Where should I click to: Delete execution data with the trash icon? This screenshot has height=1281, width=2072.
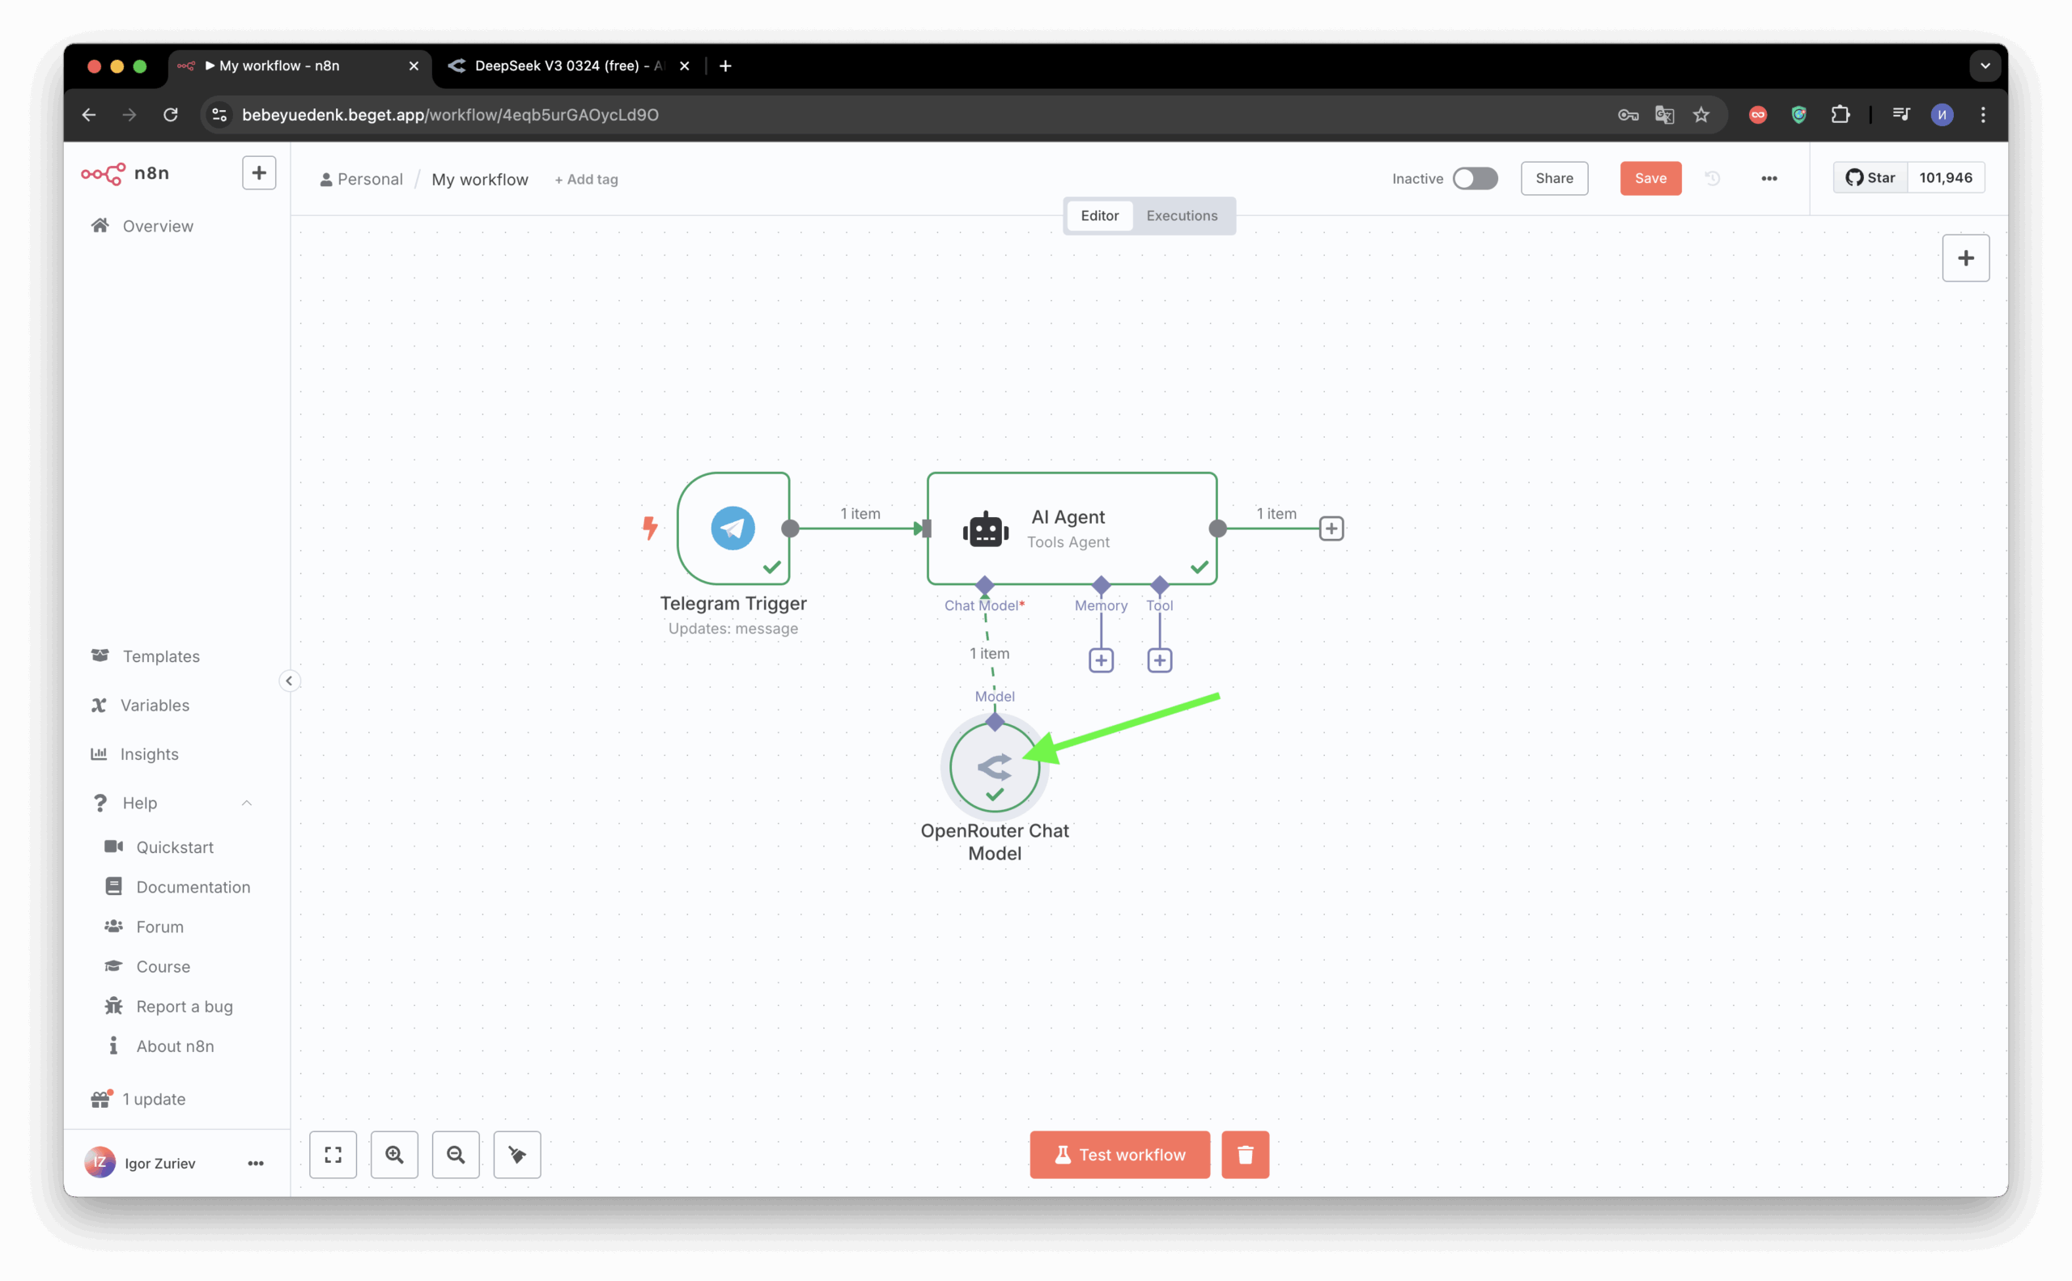point(1245,1154)
